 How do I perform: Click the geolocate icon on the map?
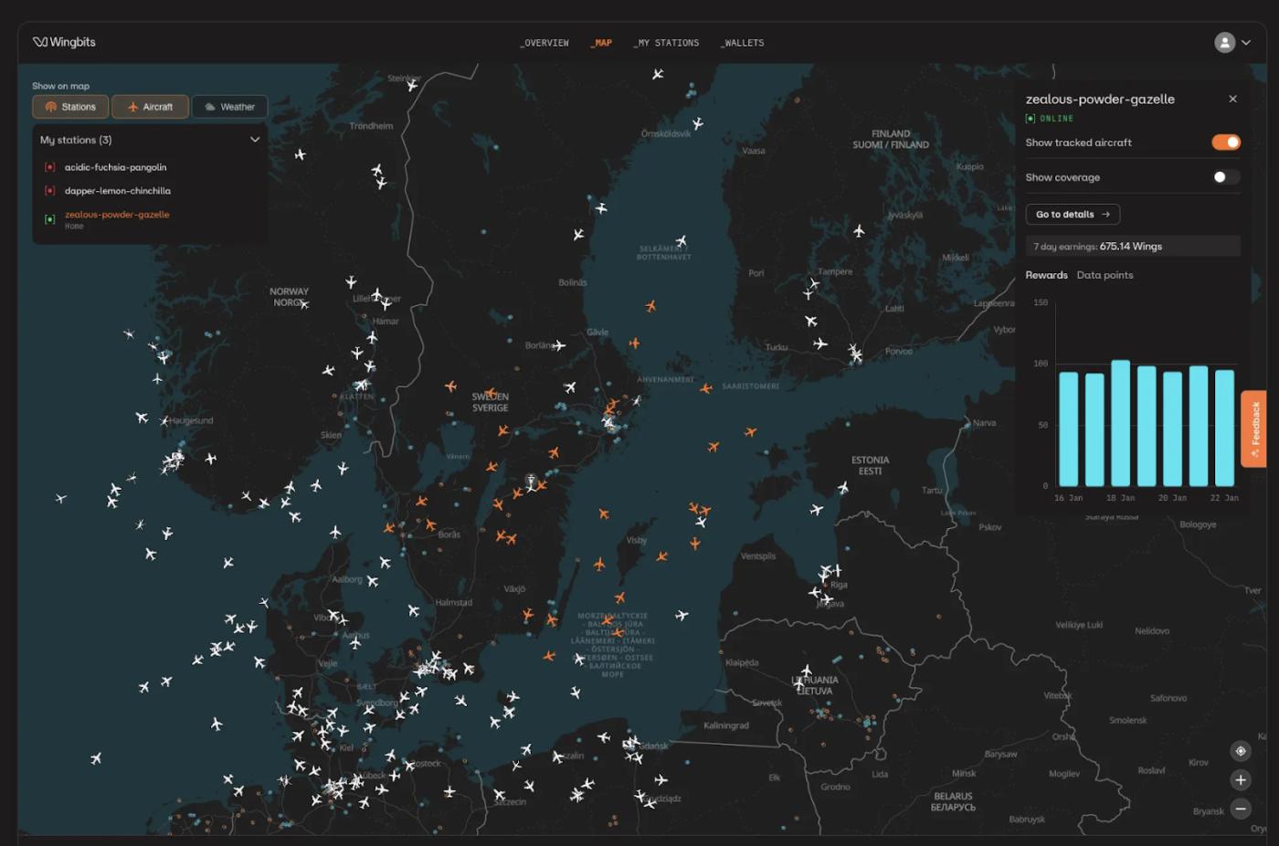click(1241, 750)
